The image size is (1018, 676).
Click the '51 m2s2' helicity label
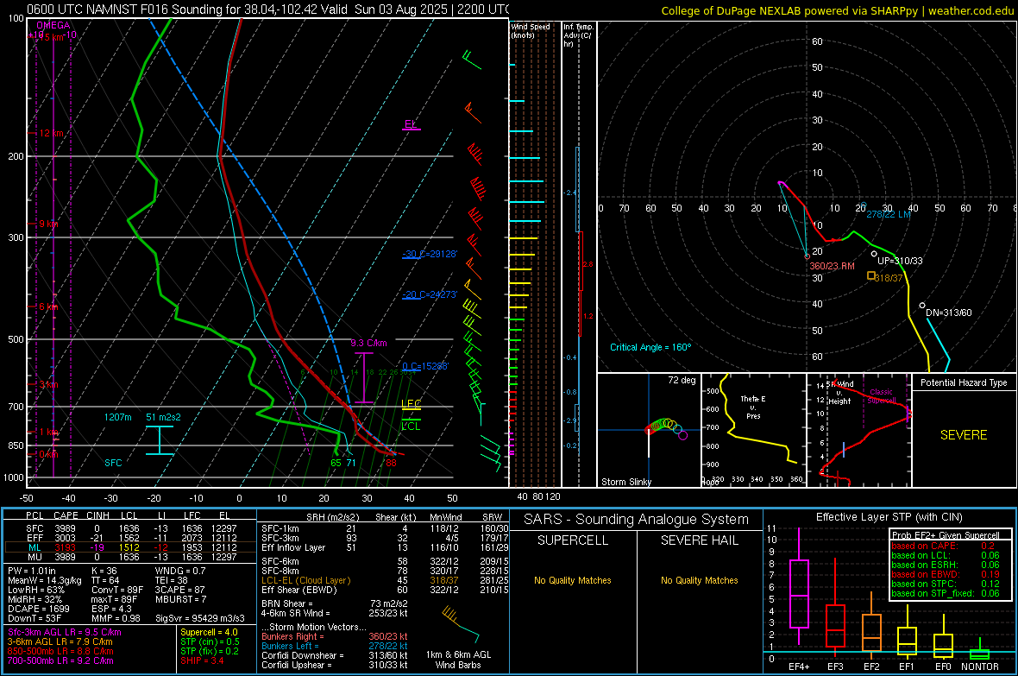[x=163, y=417]
